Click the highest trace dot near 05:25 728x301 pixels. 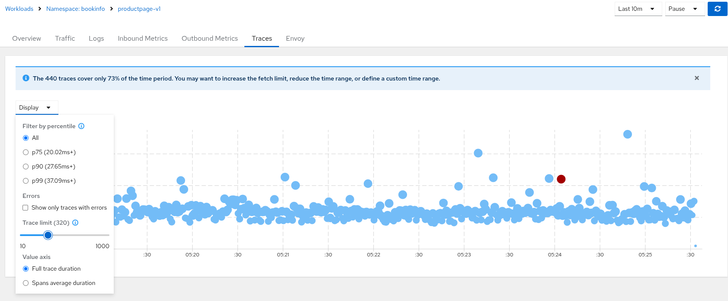[x=627, y=134]
